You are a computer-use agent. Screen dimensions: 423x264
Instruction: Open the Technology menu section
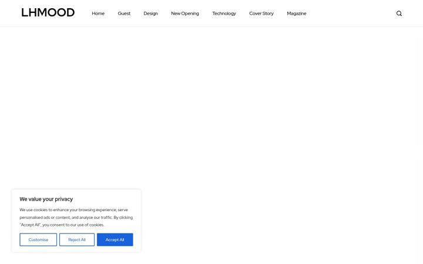[224, 13]
